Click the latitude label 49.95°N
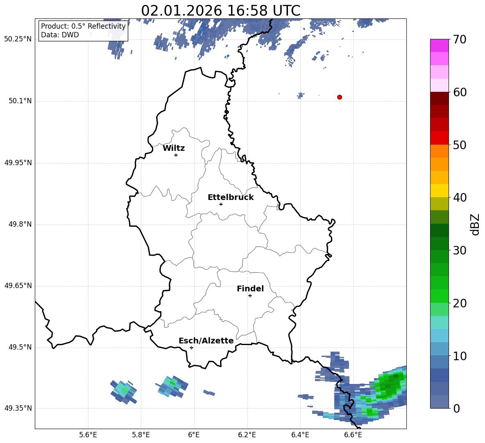The height and width of the screenshot is (443, 485). coord(18,163)
